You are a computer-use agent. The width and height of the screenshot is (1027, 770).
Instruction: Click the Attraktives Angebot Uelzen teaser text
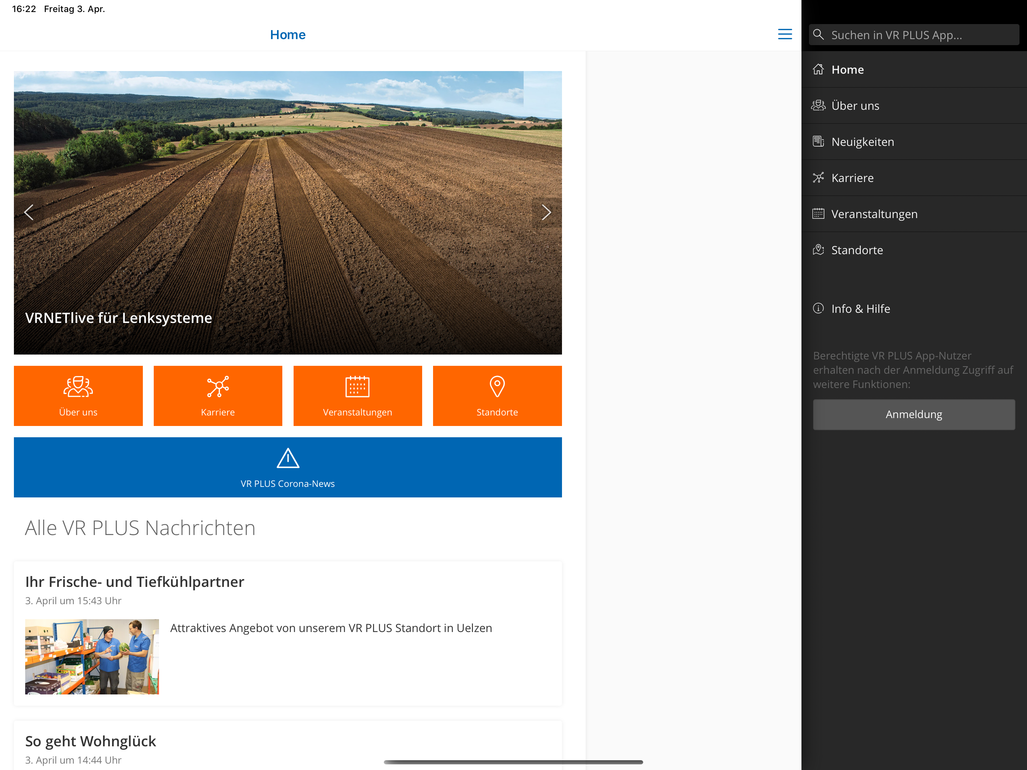(331, 628)
